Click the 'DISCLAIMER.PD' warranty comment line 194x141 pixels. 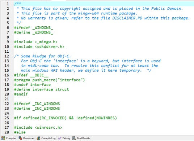pos(103,18)
